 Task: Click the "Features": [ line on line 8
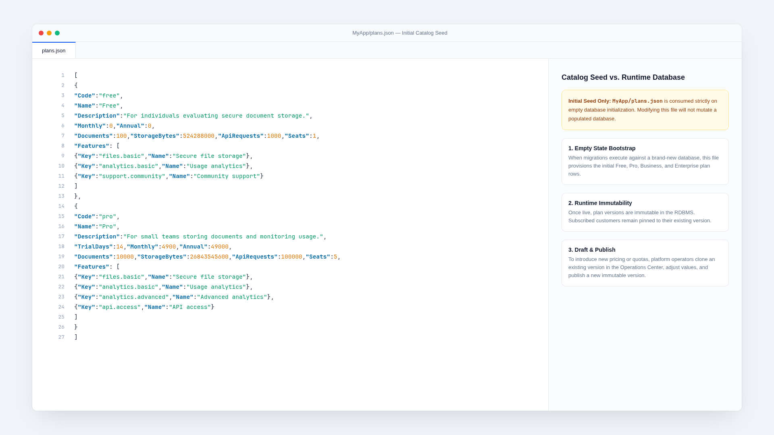point(97,146)
